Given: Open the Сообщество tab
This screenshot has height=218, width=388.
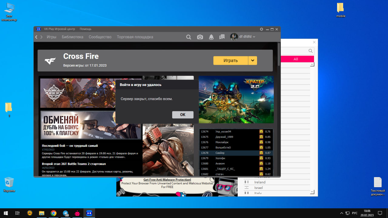Looking at the screenshot, I should [x=100, y=37].
